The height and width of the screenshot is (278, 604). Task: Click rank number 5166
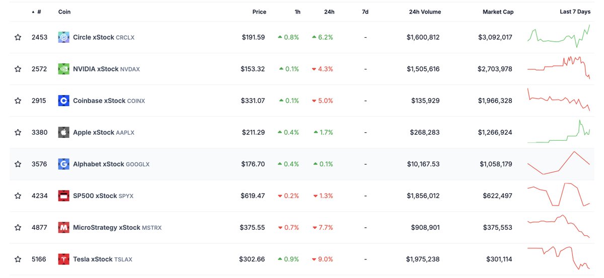(x=39, y=259)
